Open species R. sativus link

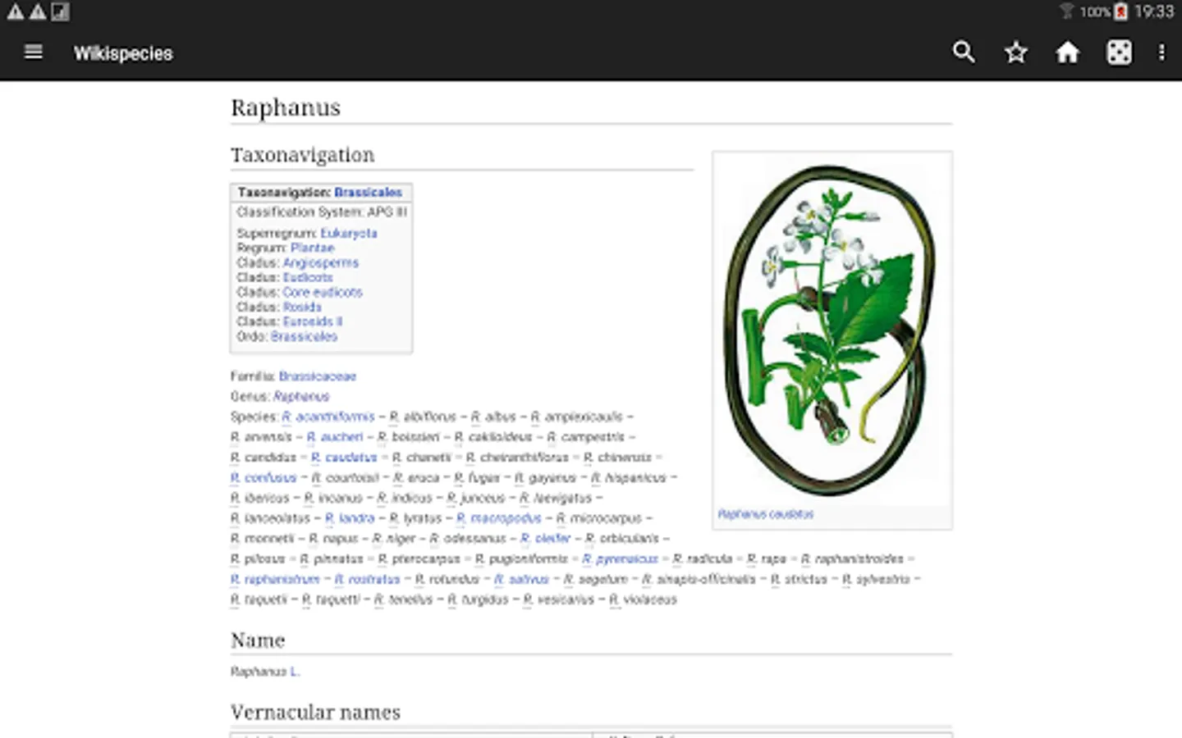point(521,579)
